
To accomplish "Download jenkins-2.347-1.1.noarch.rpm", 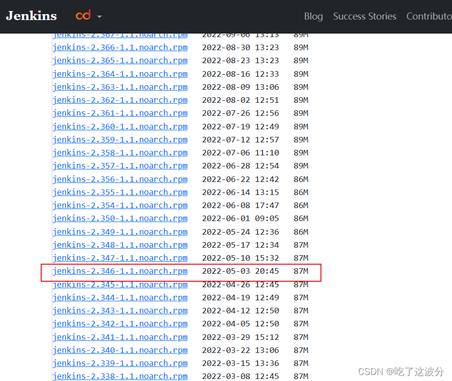I will [120, 258].
